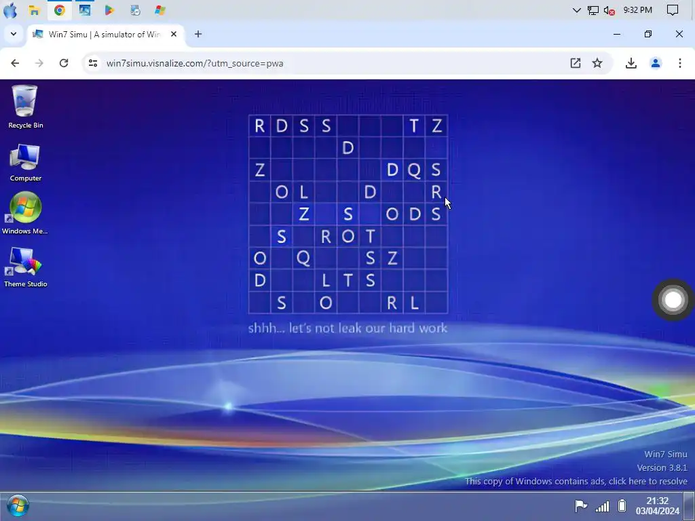Open the Chrome three-dot menu

pos(680,63)
